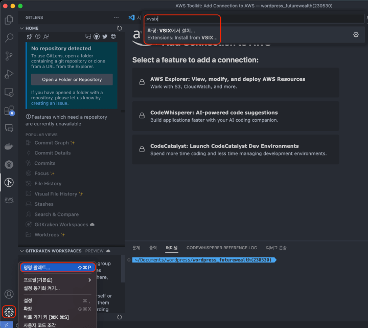Open the Remote Explorer view

pos(9,93)
